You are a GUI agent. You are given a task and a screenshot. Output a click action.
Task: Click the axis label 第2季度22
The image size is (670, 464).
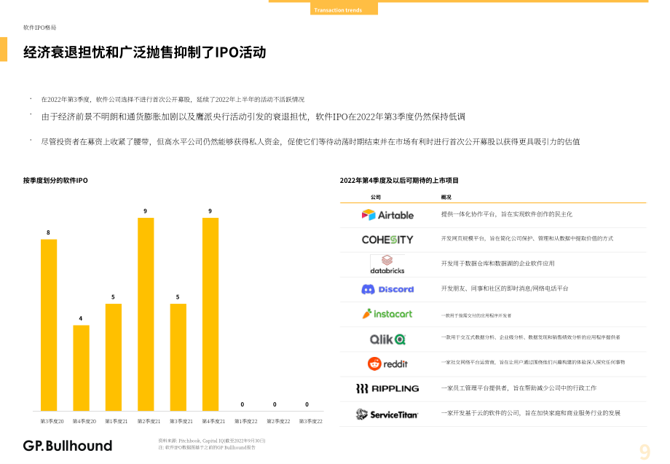[279, 421]
